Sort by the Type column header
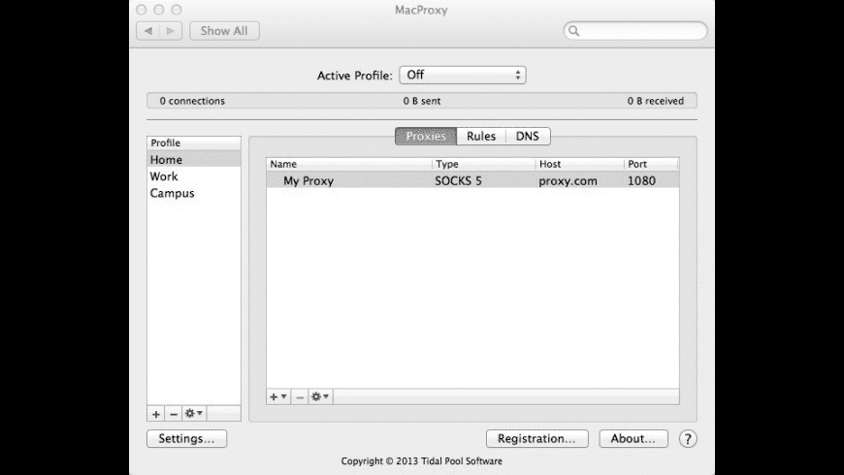The image size is (844, 475). pos(484,164)
